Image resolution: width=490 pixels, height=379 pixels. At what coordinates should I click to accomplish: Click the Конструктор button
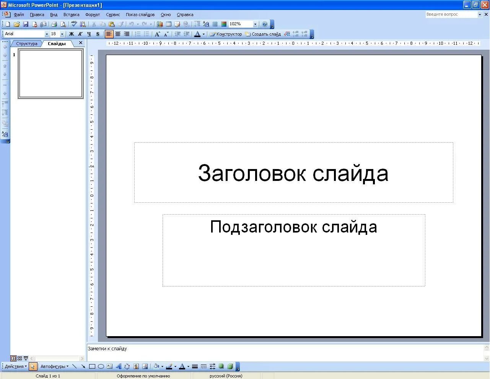pyautogui.click(x=226, y=34)
